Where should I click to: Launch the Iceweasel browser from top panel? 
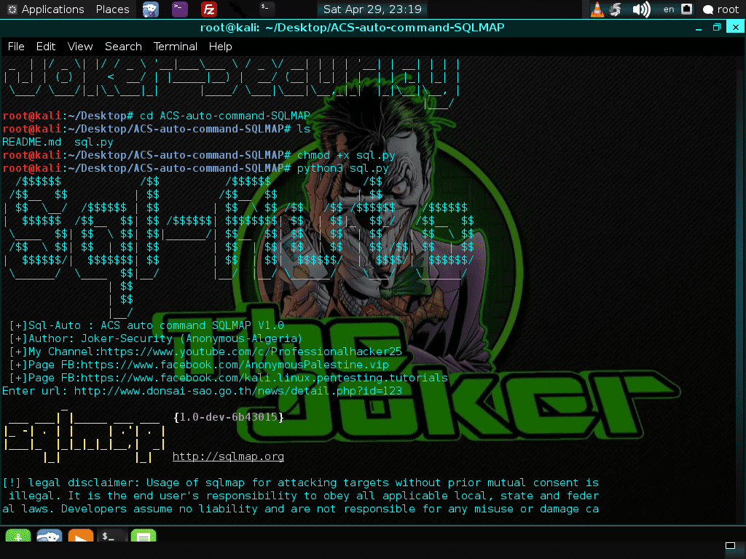pyautogui.click(x=150, y=9)
